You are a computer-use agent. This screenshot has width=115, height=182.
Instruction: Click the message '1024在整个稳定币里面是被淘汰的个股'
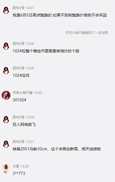pos(46,51)
